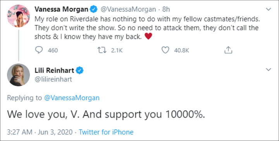Screen dimensions: 279x141
Task: Click the @lilireinhart handle
Action: 53,79
